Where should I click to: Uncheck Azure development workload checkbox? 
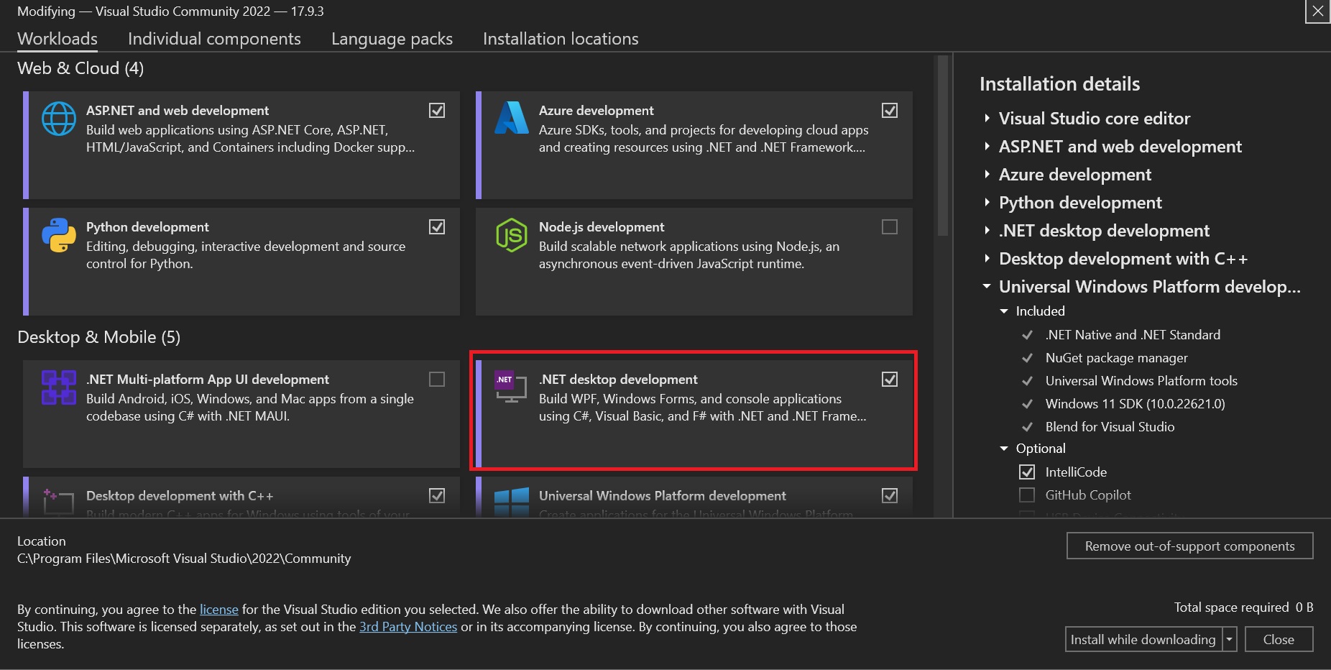coord(890,110)
